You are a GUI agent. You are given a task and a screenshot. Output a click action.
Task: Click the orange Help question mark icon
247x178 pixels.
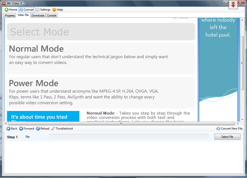54,10
